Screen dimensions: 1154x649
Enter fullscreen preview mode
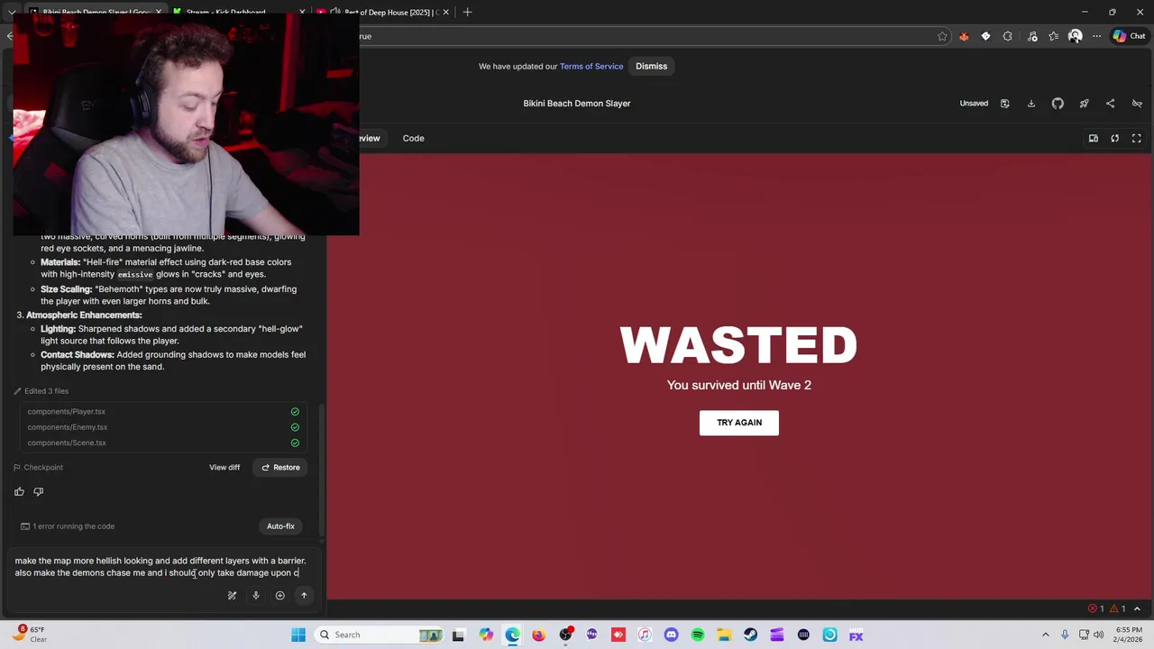(x=1136, y=138)
